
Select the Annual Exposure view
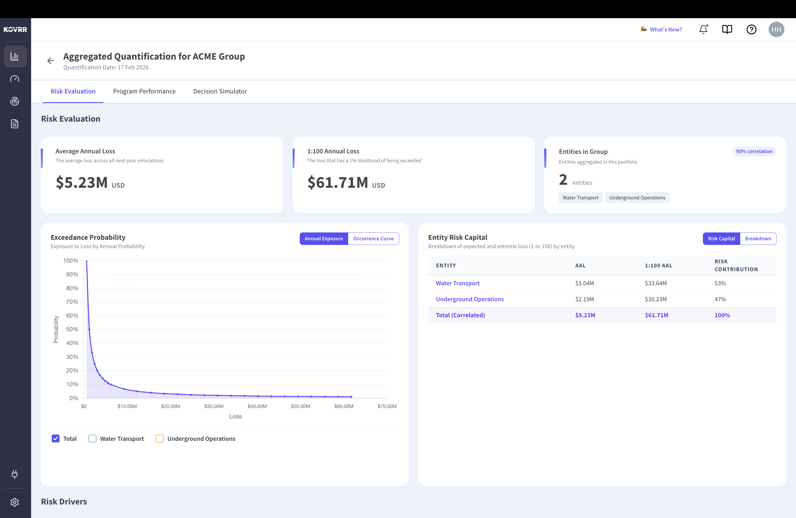tap(324, 239)
